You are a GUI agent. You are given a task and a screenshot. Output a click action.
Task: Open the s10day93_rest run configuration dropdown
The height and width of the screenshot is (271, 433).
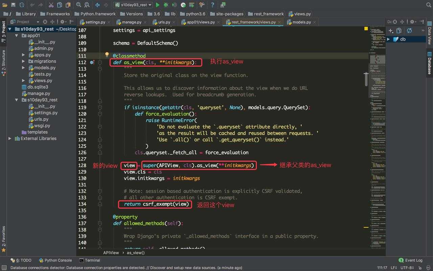[x=133, y=5]
